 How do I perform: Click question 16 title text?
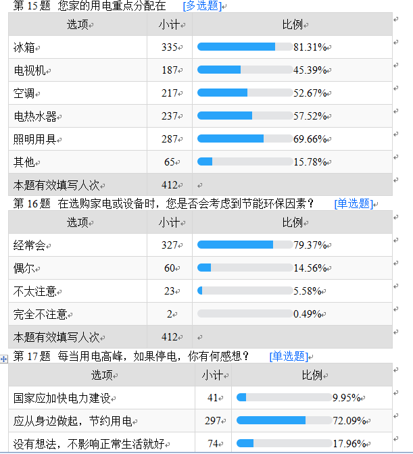tap(164, 204)
